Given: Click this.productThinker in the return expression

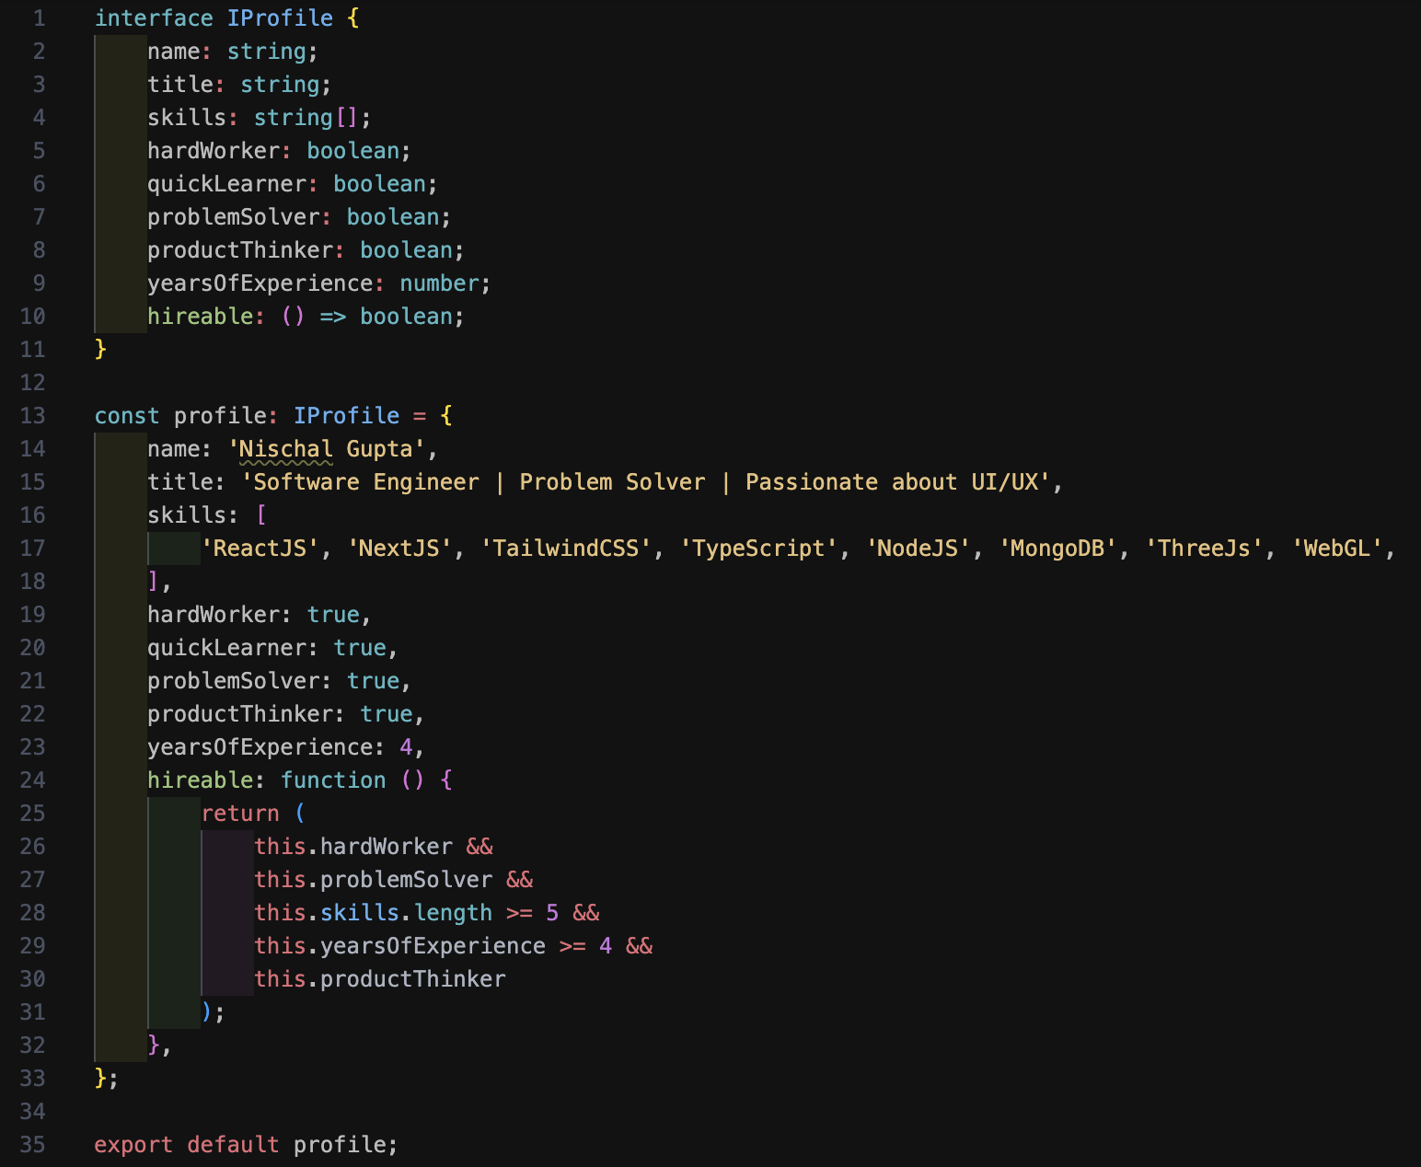Looking at the screenshot, I should pos(379,979).
